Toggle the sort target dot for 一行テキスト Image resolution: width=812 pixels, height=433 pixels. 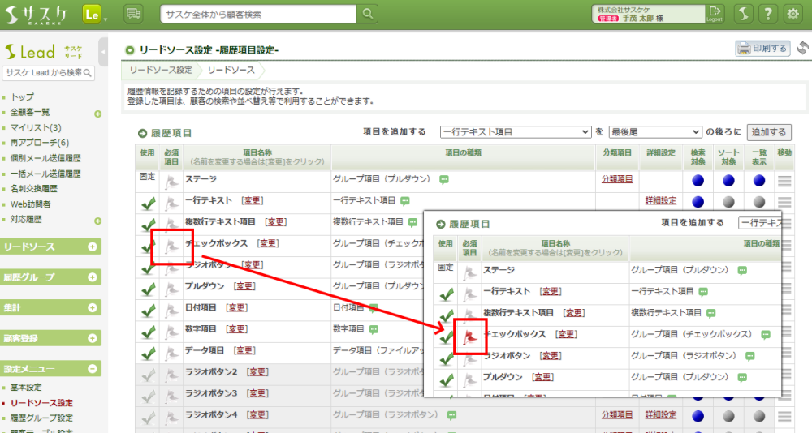[728, 201]
